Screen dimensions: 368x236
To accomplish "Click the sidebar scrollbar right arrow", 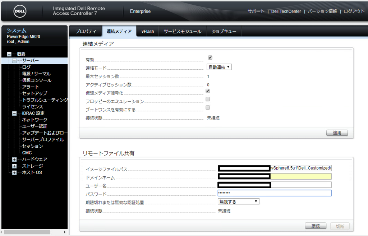I will pos(65,232).
